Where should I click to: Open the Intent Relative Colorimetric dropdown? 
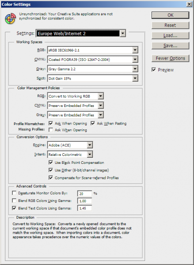click(70, 154)
